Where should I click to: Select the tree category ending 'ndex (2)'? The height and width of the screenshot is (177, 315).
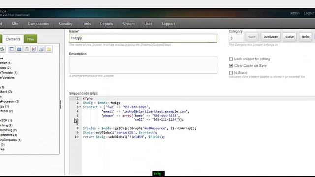(5, 68)
